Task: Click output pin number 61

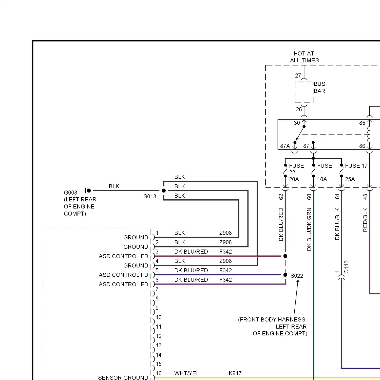Action: 337,196
